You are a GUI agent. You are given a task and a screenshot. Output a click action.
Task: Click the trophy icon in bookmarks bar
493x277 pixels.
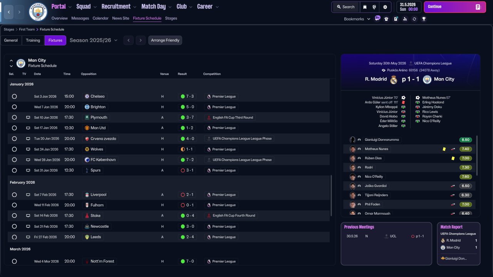tap(424, 19)
